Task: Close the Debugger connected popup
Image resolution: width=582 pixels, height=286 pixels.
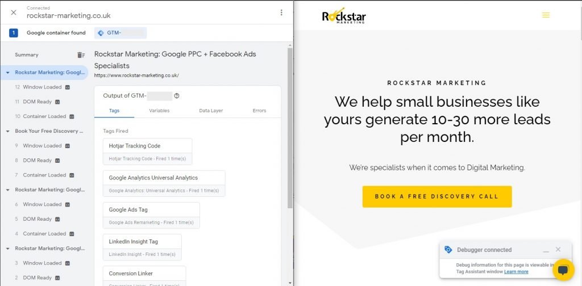Action: (558, 250)
